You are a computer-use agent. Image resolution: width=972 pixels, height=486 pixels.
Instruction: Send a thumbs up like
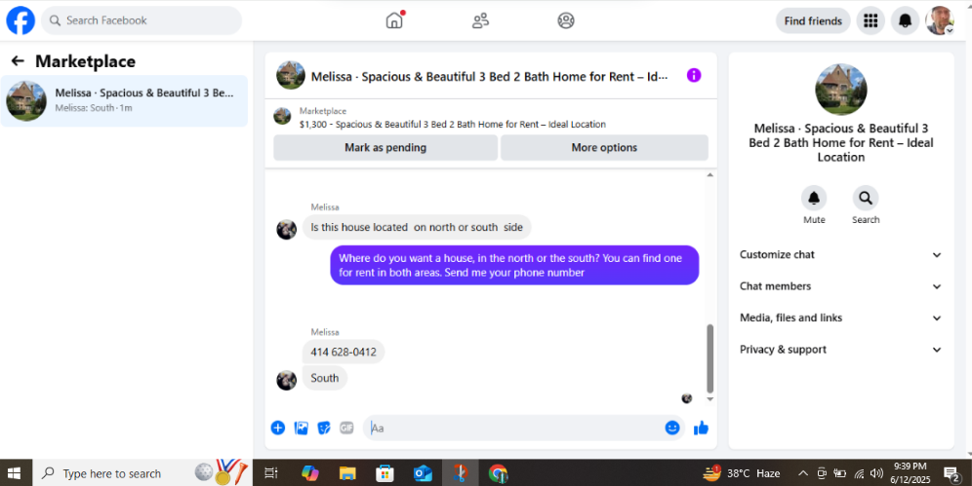coord(701,428)
